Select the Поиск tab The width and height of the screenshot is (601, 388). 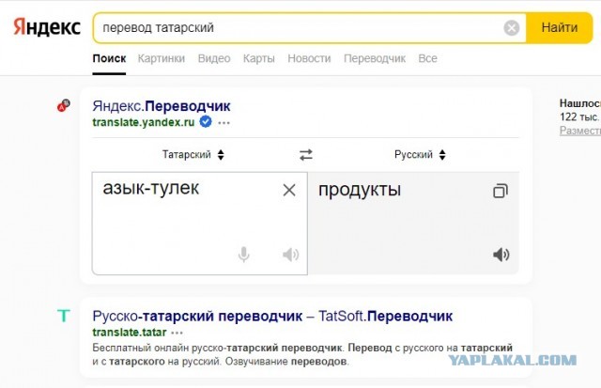tap(109, 58)
